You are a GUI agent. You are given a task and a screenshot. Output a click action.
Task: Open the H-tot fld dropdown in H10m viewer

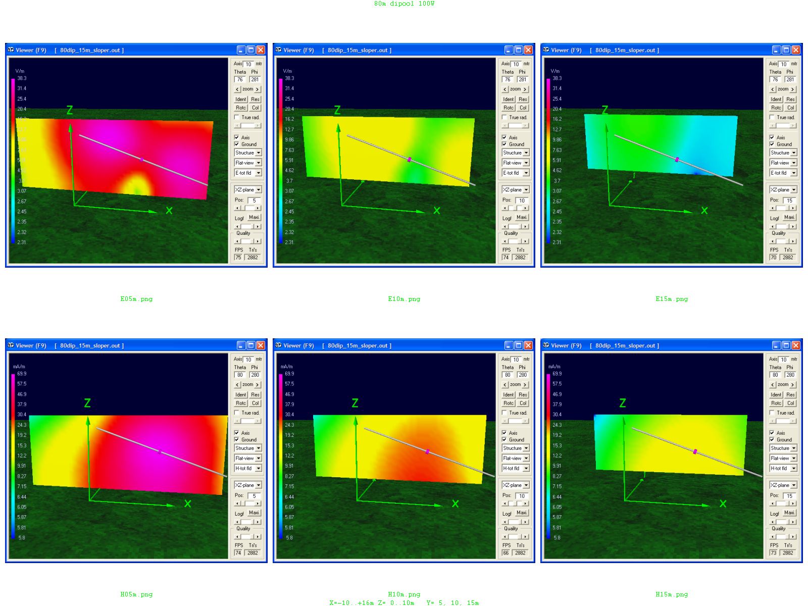[515, 468]
